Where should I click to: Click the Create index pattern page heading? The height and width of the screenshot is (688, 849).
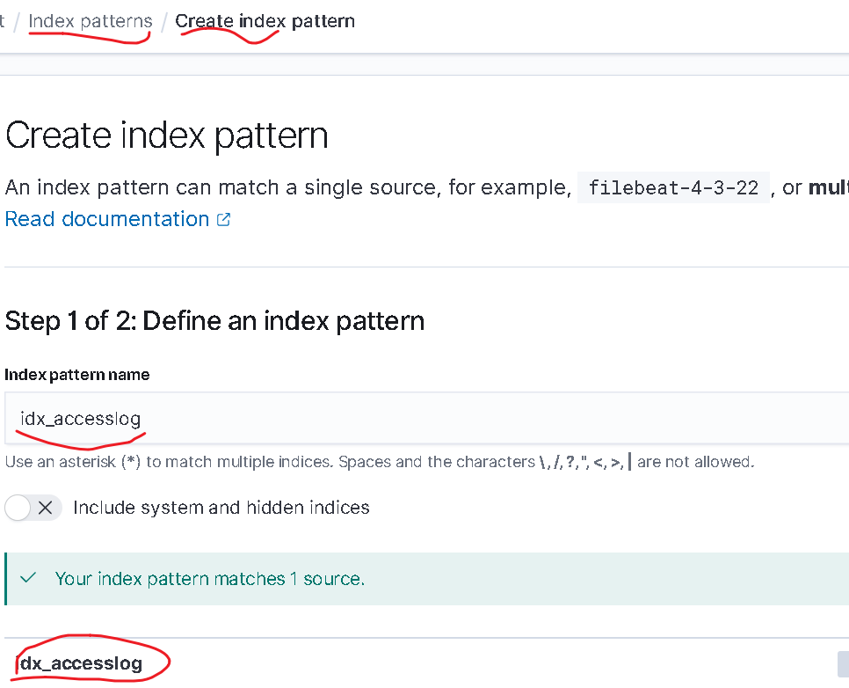tap(167, 135)
